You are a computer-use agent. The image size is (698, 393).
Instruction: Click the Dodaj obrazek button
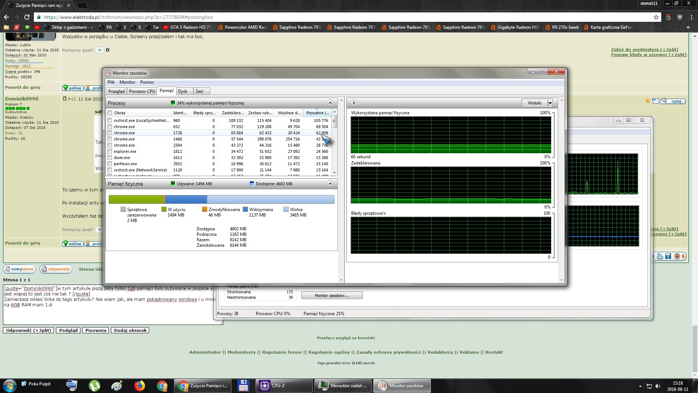point(130,330)
